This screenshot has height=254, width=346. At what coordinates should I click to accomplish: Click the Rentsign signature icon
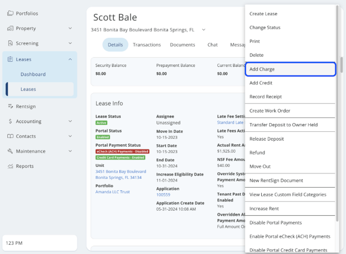[10, 106]
